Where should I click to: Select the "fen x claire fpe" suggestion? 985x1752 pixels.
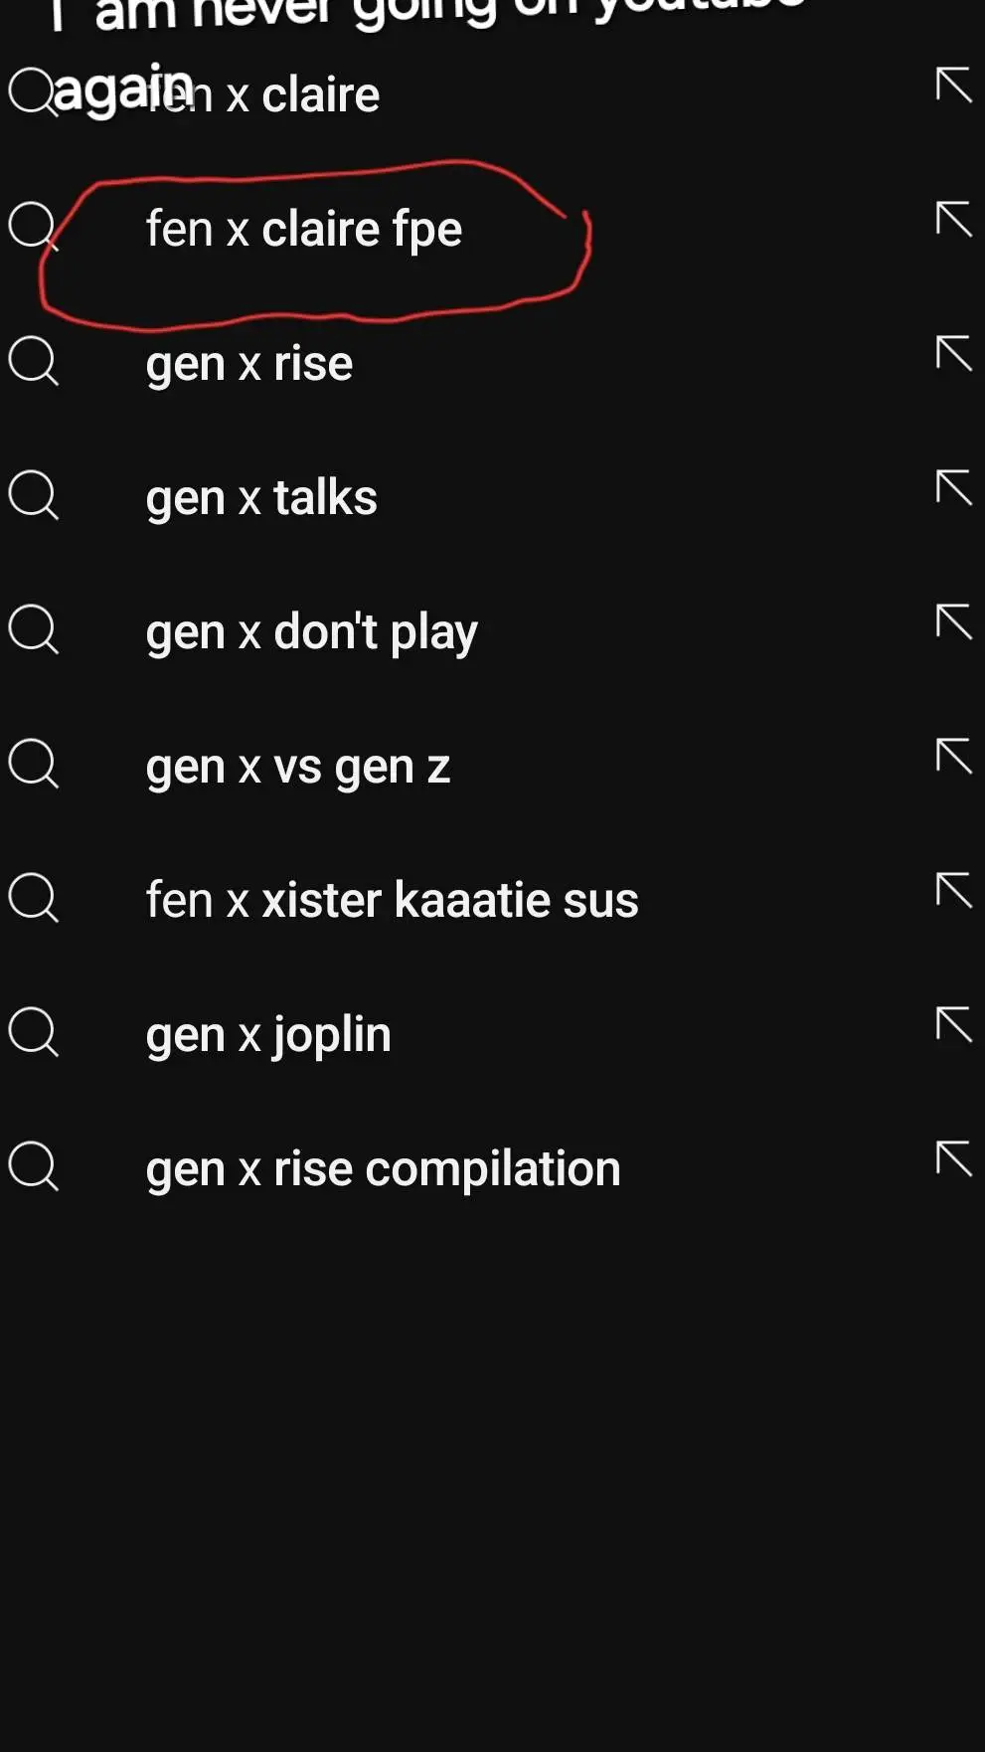303,230
